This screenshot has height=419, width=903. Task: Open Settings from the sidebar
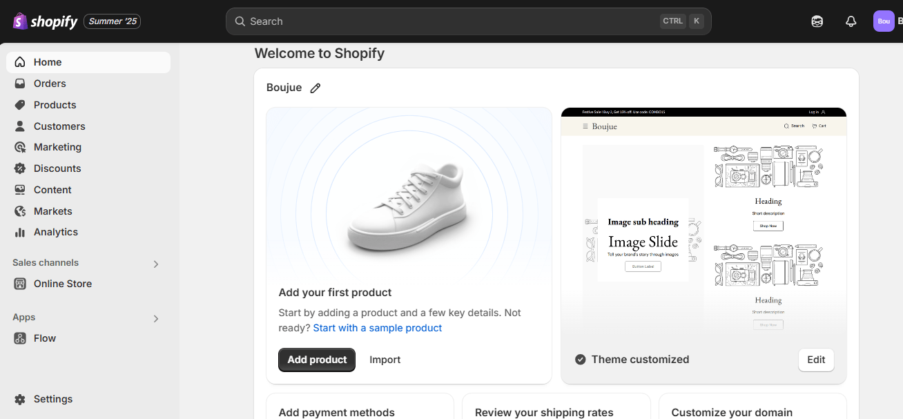coord(52,399)
